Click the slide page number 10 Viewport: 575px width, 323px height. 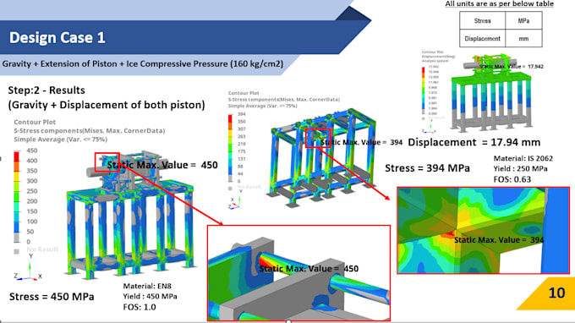(x=556, y=293)
